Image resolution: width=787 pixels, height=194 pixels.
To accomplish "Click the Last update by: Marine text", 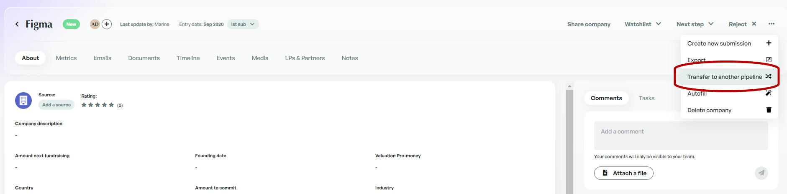I will pos(145,24).
